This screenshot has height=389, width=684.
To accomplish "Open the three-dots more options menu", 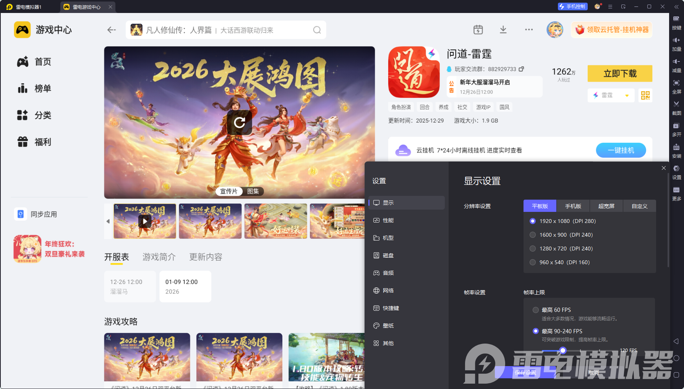I will point(529,30).
